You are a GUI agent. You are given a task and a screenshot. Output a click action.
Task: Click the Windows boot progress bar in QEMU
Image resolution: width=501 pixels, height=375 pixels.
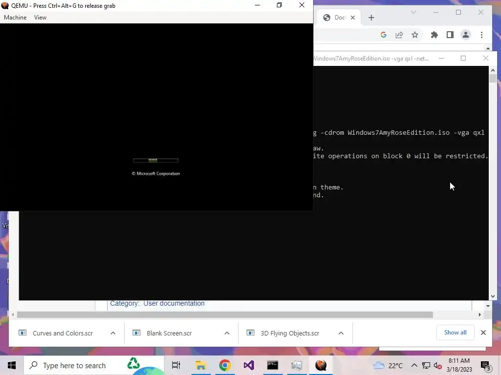coord(156,160)
